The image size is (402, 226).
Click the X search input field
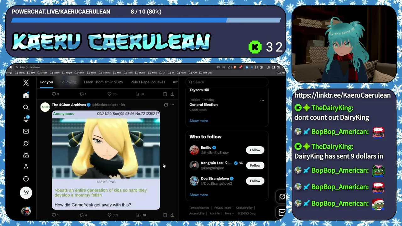(227, 82)
